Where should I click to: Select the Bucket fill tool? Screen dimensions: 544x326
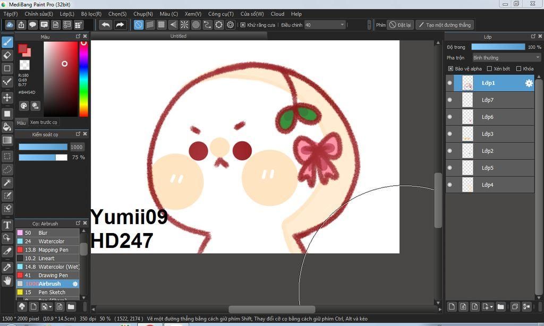(7, 127)
